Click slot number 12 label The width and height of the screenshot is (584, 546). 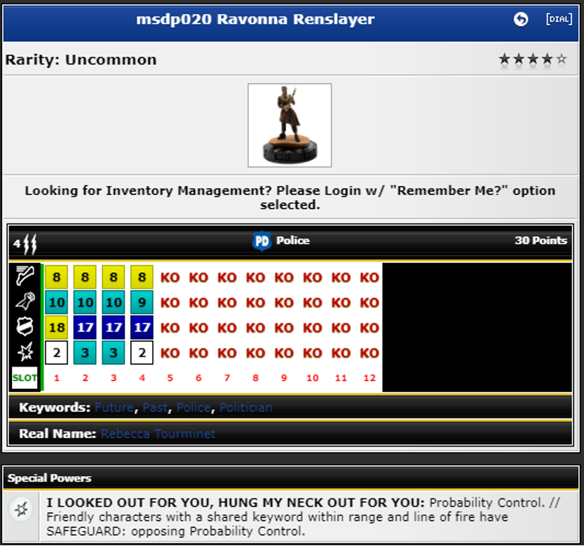pos(369,378)
